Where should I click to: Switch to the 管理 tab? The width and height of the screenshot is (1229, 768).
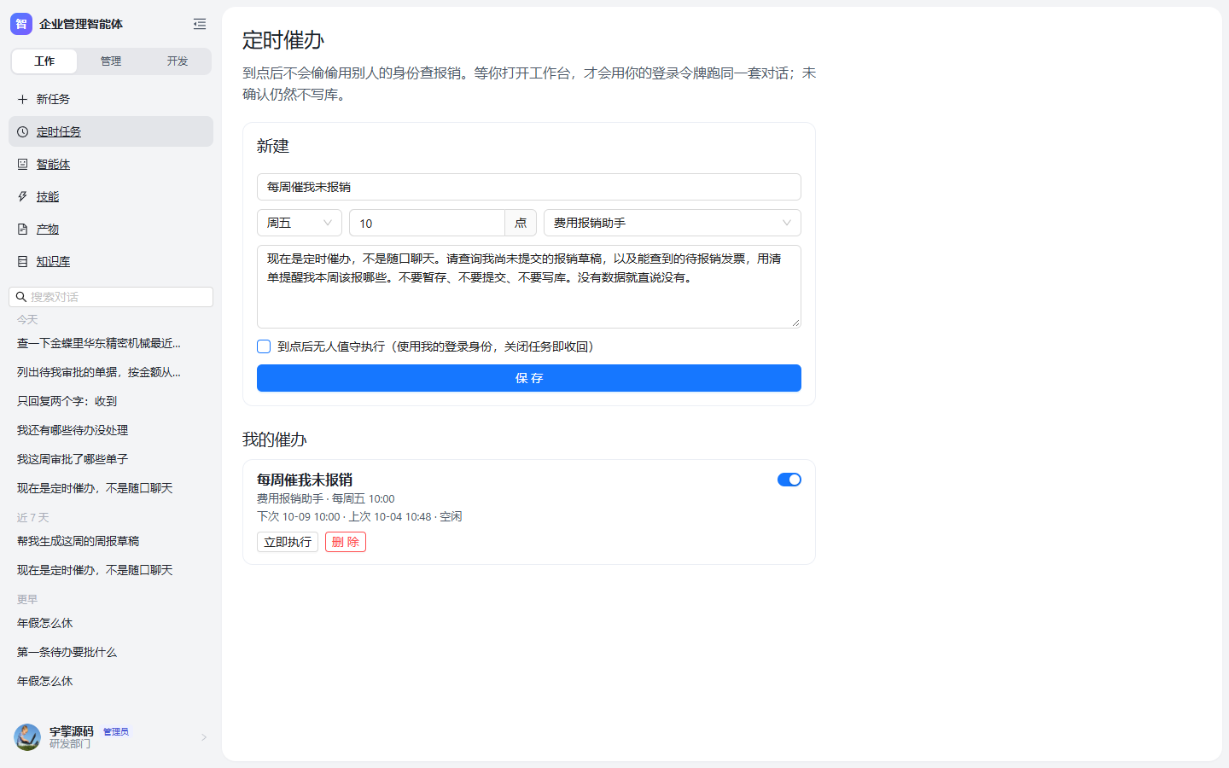coord(111,61)
